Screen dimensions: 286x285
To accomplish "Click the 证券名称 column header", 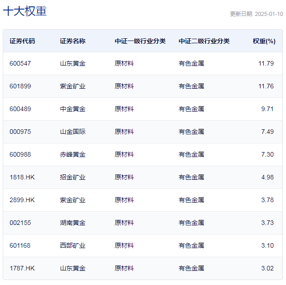I will point(73,41).
